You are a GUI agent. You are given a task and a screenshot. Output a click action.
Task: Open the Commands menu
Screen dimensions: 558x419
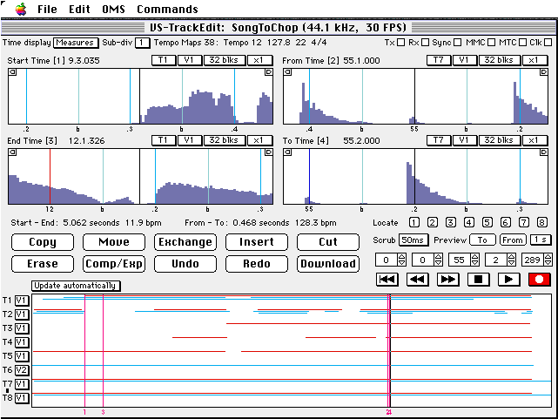(x=167, y=10)
